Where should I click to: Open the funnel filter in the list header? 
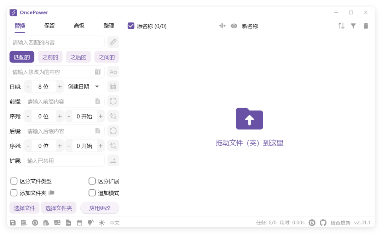pos(353,26)
